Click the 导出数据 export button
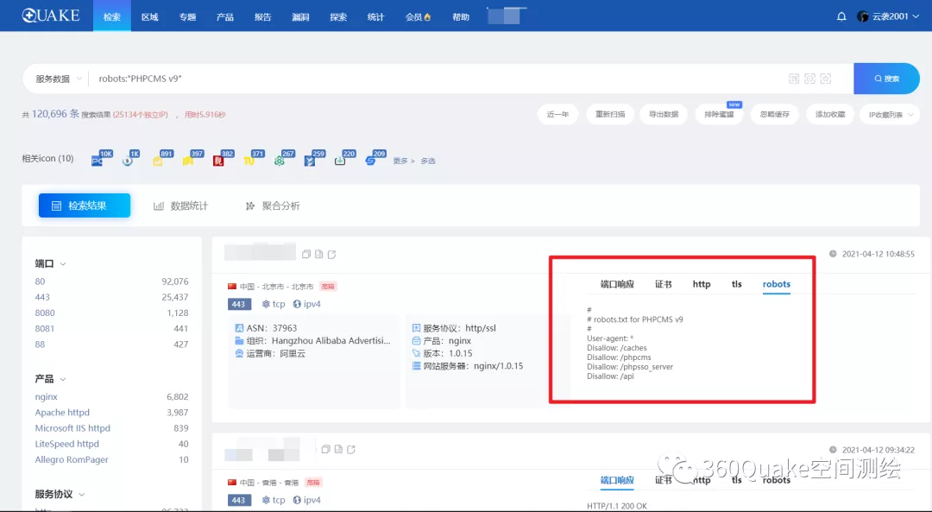 click(663, 114)
